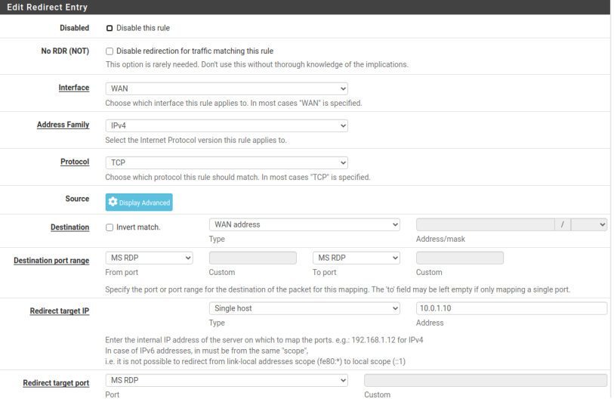This screenshot has height=405, width=614.
Task: Click the Redirect target port Custom field
Action: pyautogui.click(x=486, y=381)
